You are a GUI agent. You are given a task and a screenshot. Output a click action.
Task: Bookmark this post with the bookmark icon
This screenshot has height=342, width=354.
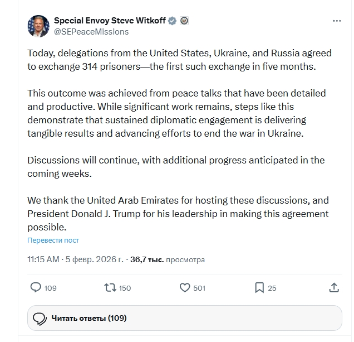pyautogui.click(x=259, y=288)
